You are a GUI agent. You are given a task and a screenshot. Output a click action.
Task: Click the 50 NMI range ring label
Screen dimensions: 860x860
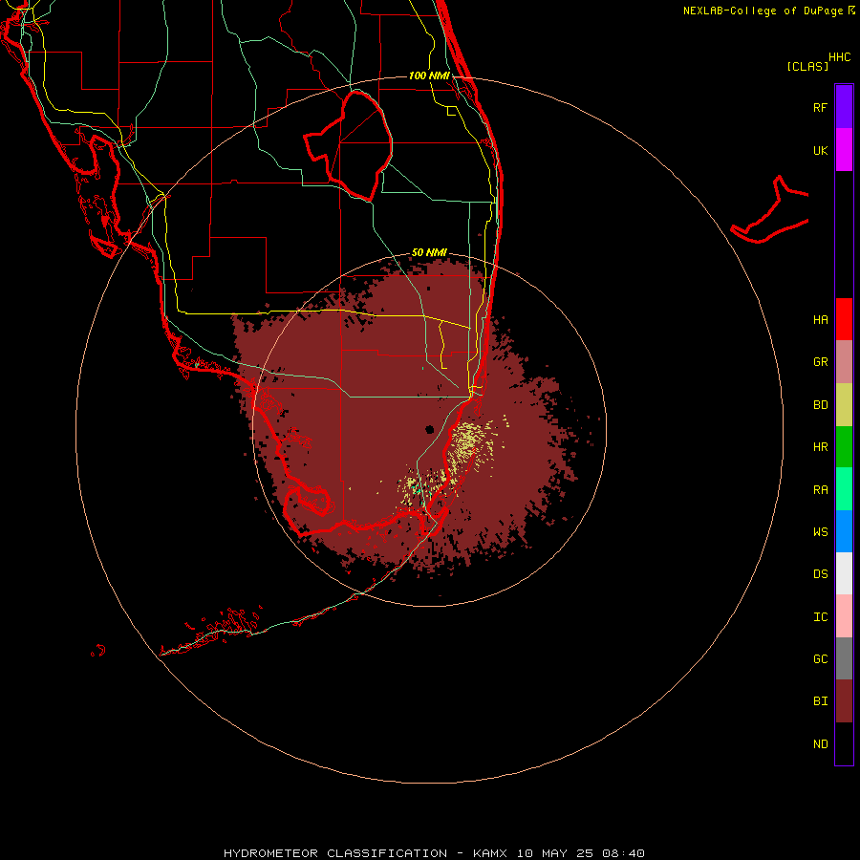[x=429, y=252]
